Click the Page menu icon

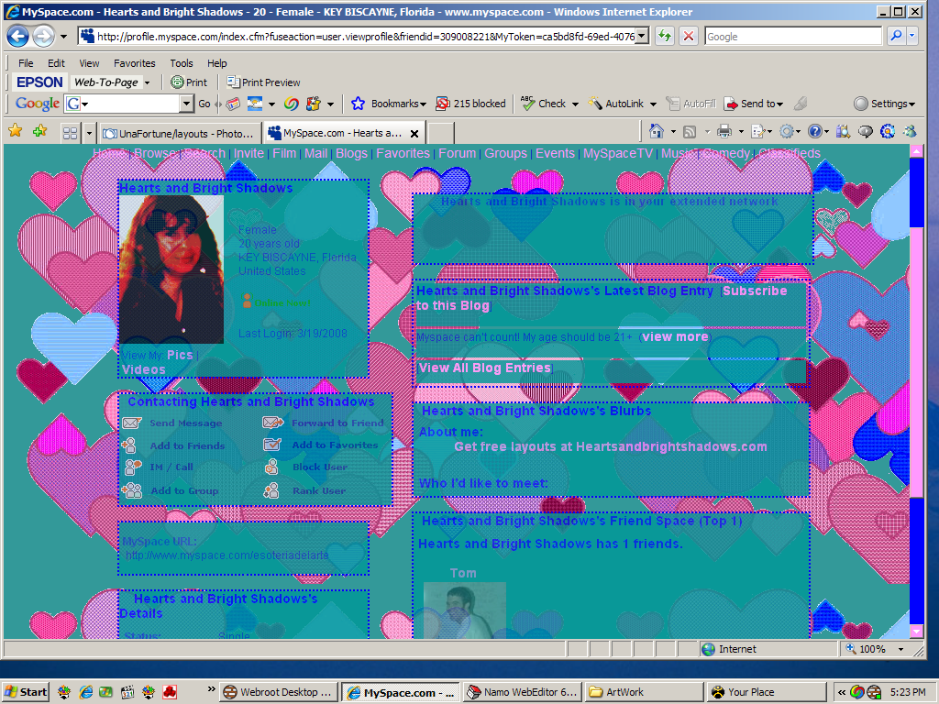757,131
